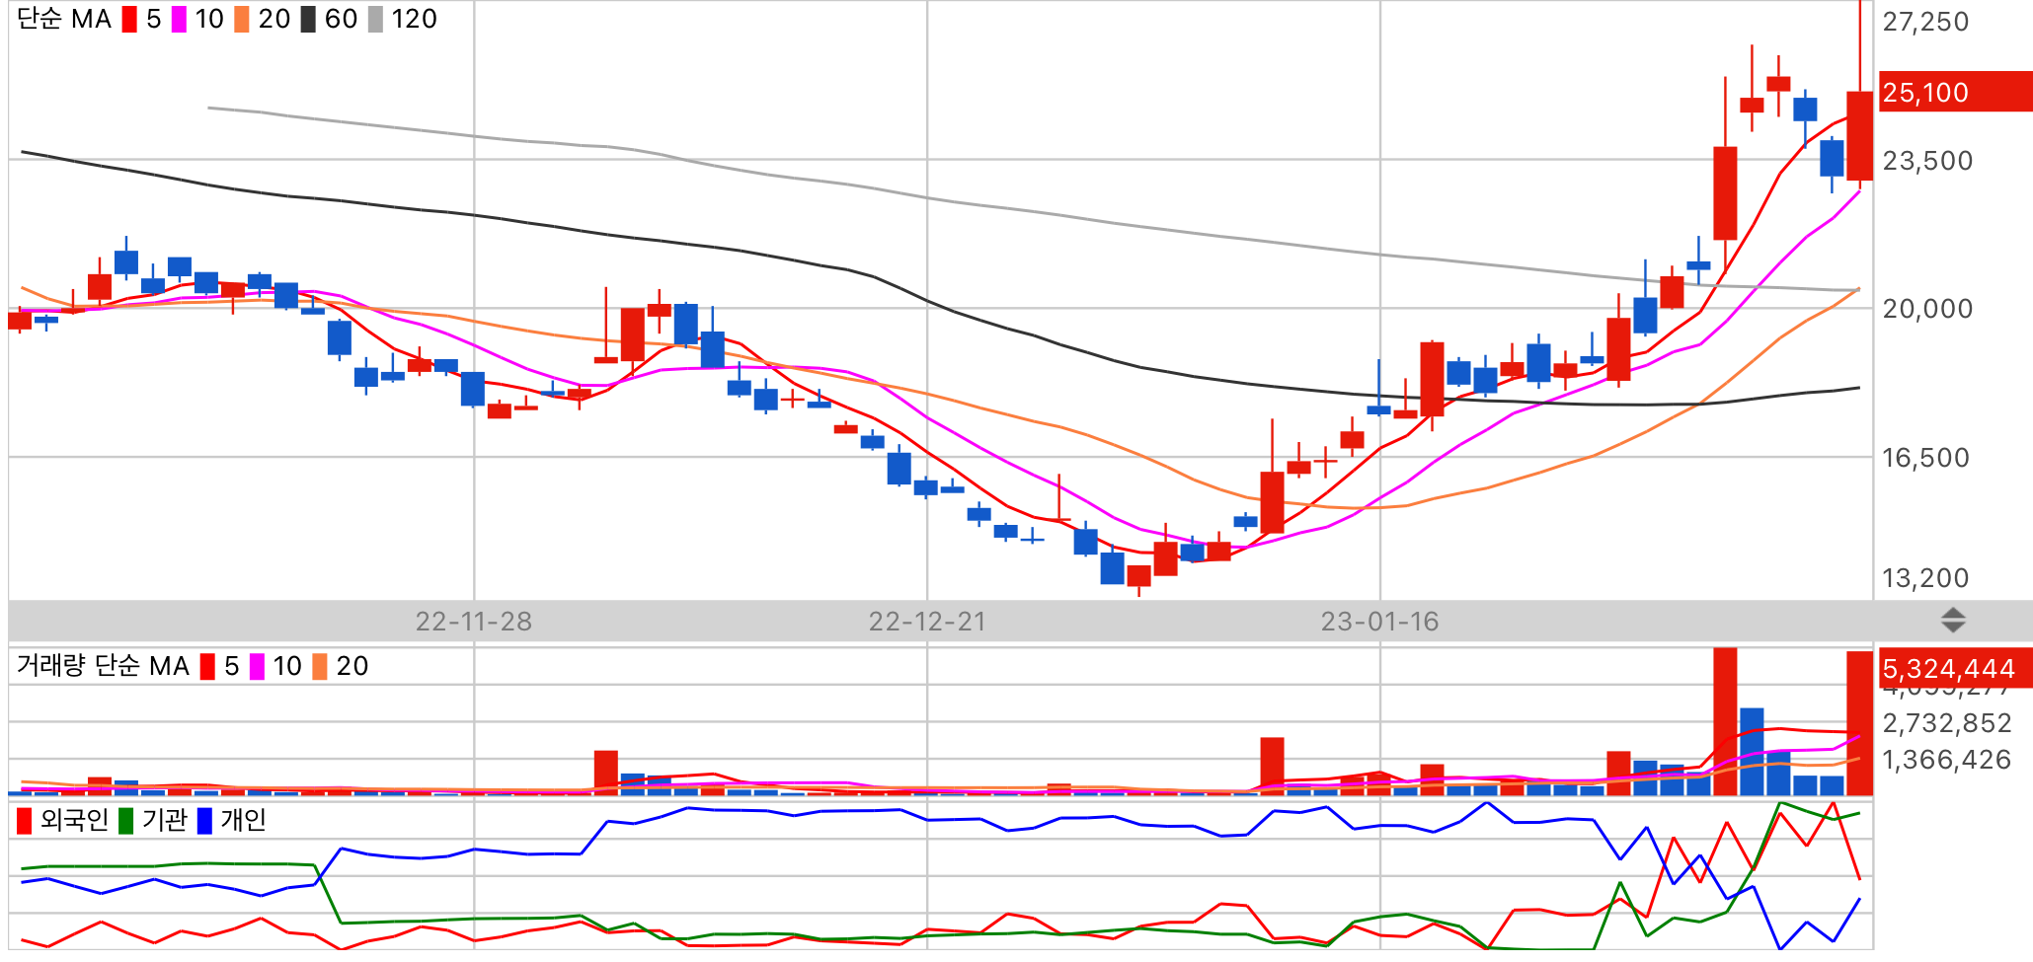Click the 거래량 단순 MA legend label
Viewport: 2033px width, 962px height.
coord(103,667)
